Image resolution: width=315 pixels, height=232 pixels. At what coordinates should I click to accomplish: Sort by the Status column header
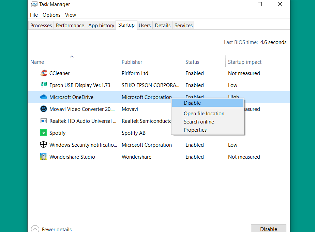[x=204, y=62]
